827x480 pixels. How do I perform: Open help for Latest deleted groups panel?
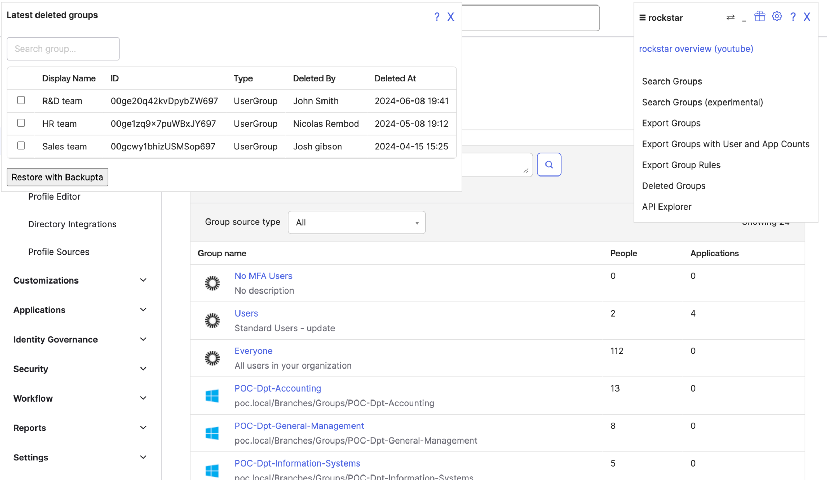[437, 17]
